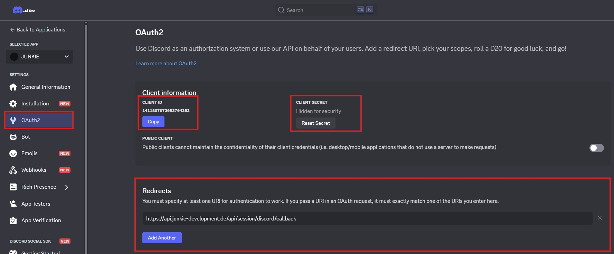The width and height of the screenshot is (614, 254).
Task: Click the Installation gear icon
Action: (13, 104)
